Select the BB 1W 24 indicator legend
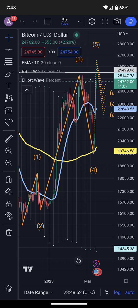Viewport: 138px width, 308px height. click(x=41, y=71)
